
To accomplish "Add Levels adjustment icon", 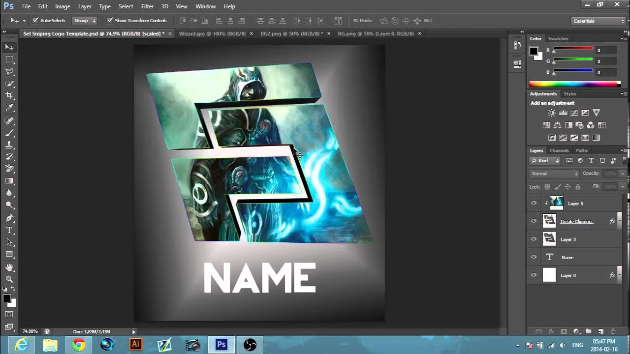I will click(x=563, y=113).
